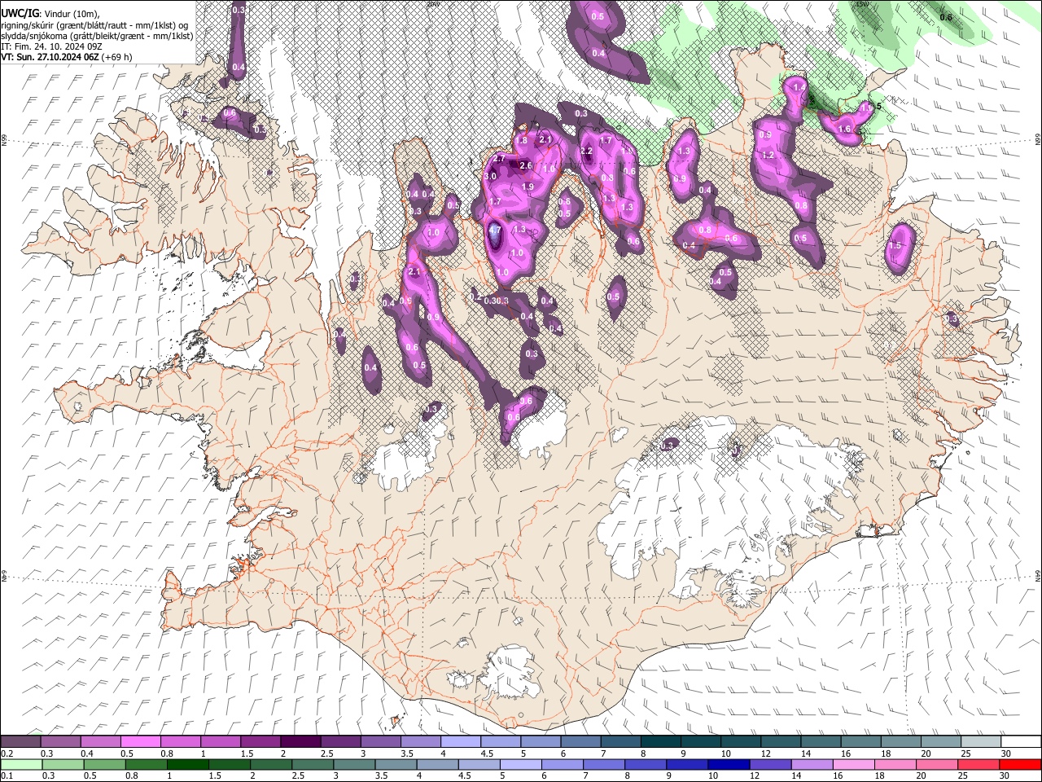
Task: Click the 'UWC/IG: Vindur (10m)' title line
Action: [x=50, y=14]
